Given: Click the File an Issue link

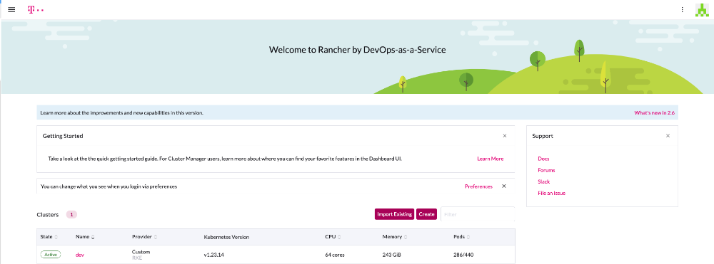Looking at the screenshot, I should coord(551,193).
